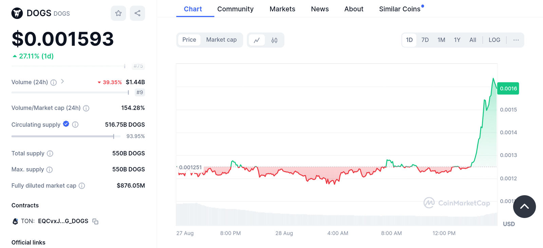
Task: Toggle LOG scale on chart
Action: [494, 40]
